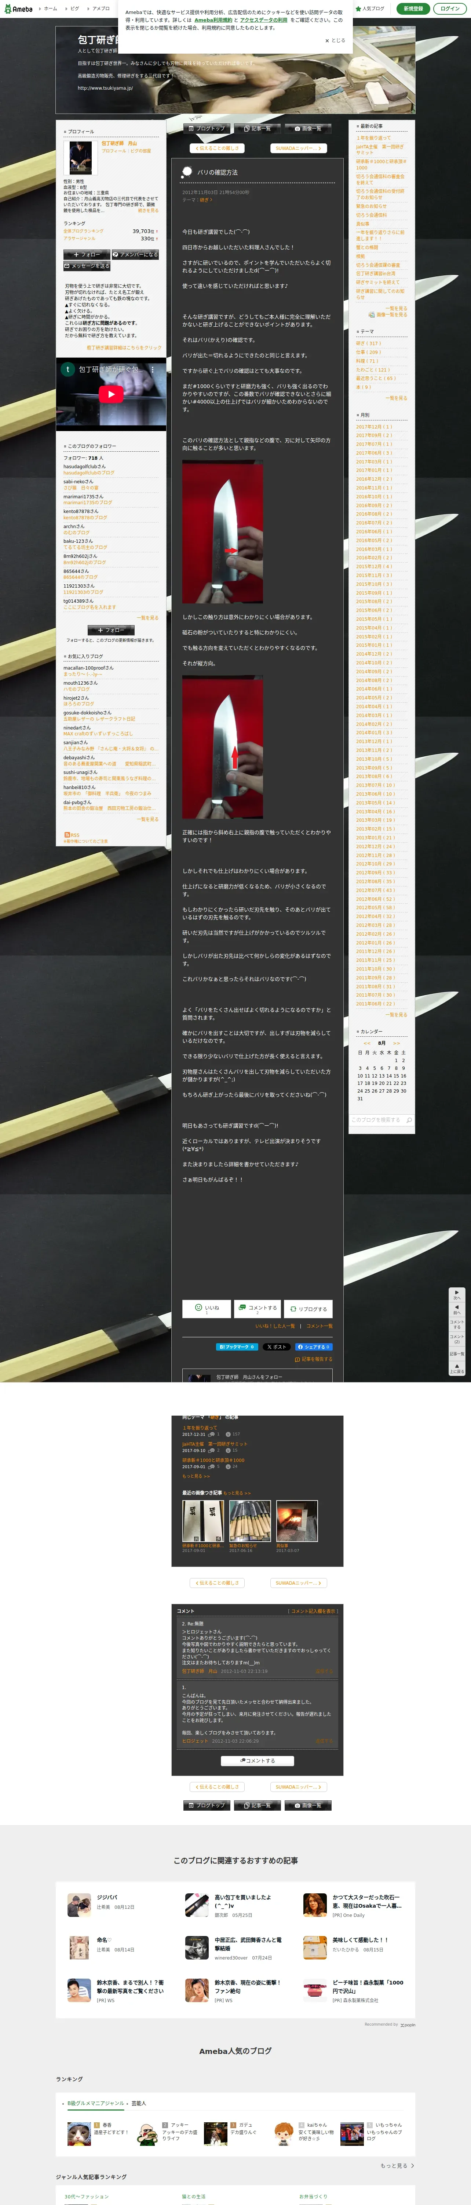Click the コメントする button below comments
Image resolution: width=471 pixels, height=2205 pixels.
click(257, 1760)
